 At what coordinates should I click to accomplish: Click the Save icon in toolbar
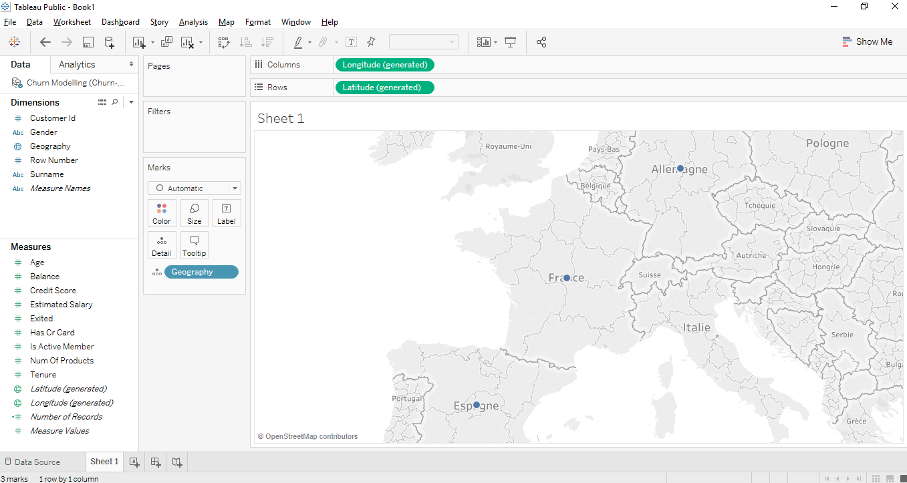click(88, 42)
